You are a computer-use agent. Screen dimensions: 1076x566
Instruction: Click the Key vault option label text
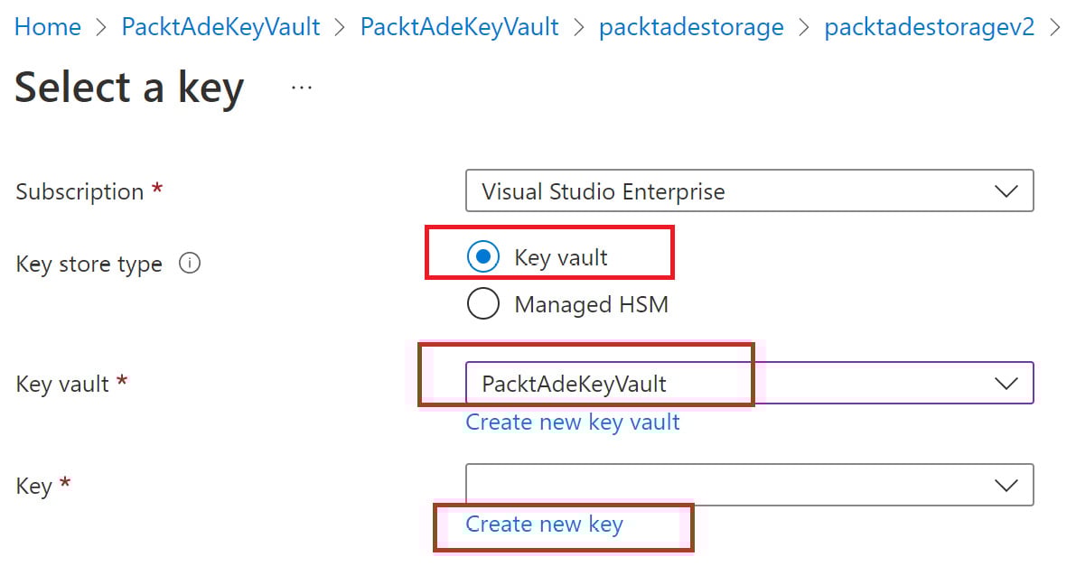pos(561,257)
